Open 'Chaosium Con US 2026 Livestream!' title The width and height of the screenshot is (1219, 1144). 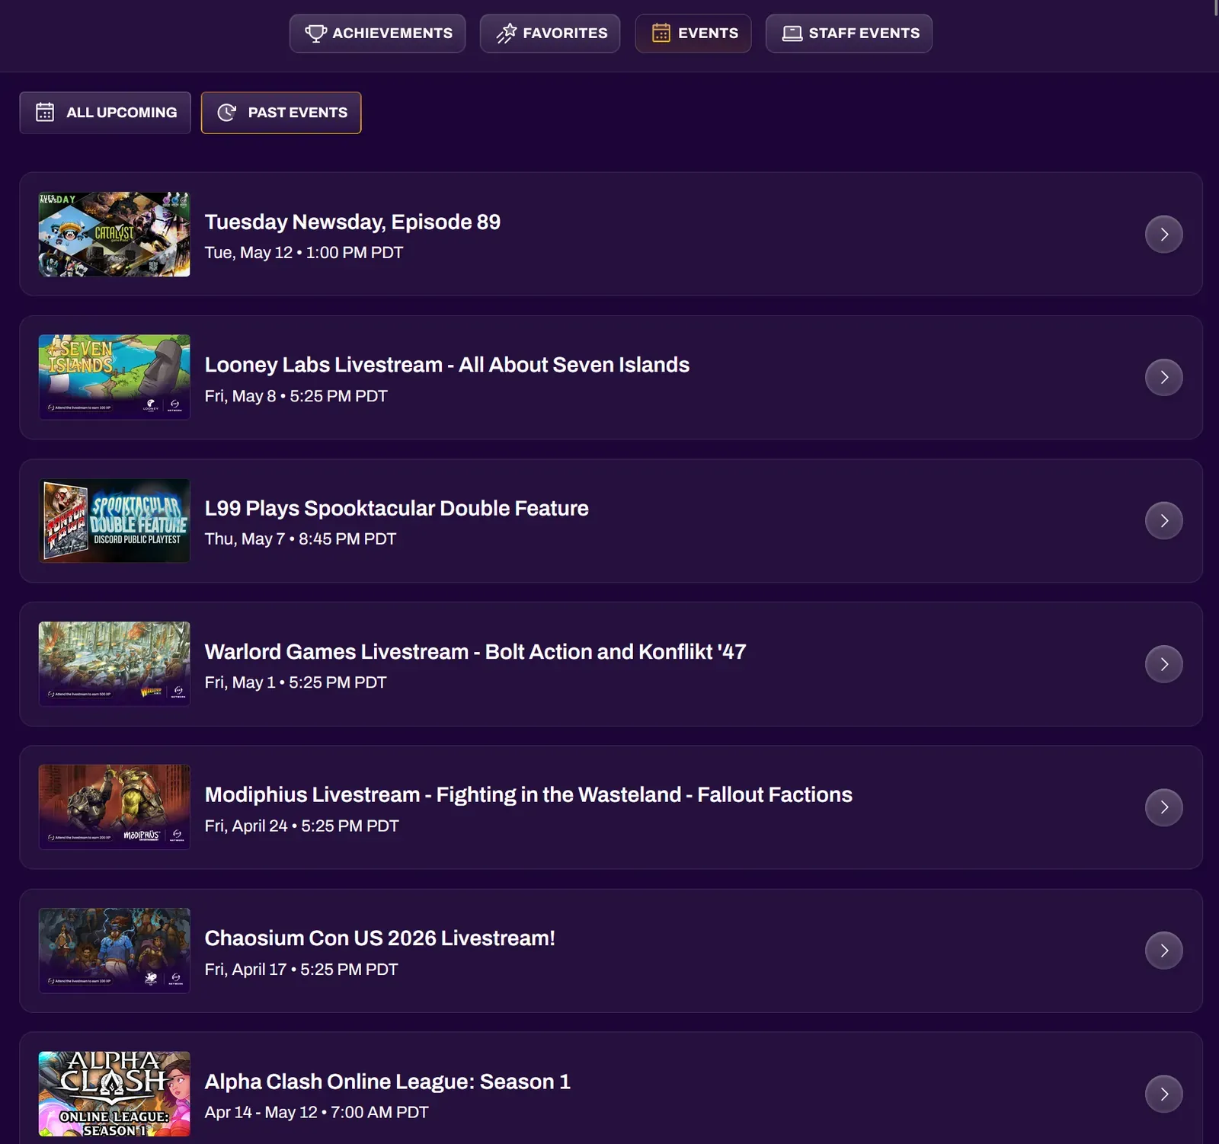(x=380, y=938)
